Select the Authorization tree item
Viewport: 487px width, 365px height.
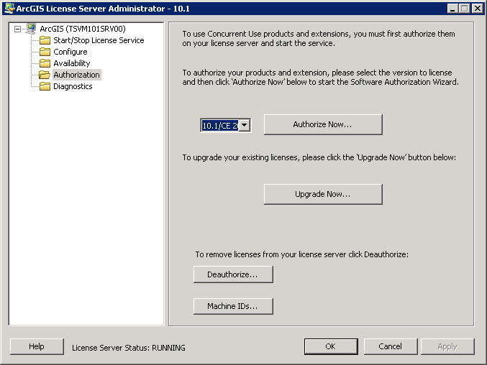point(77,75)
